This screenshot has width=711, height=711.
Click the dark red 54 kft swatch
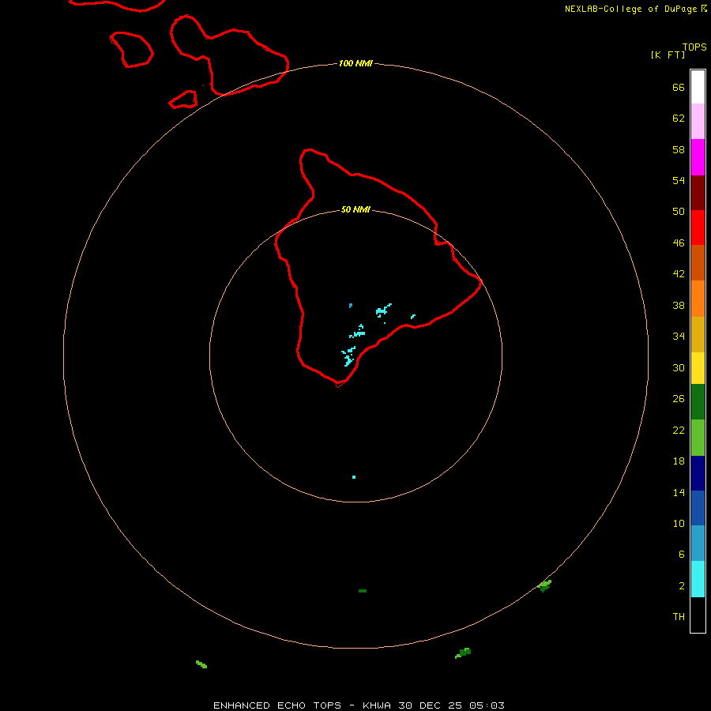(698, 193)
